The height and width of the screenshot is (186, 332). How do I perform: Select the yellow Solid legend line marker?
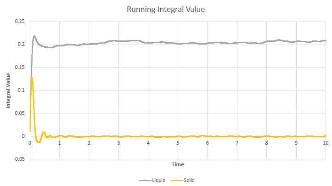point(176,180)
